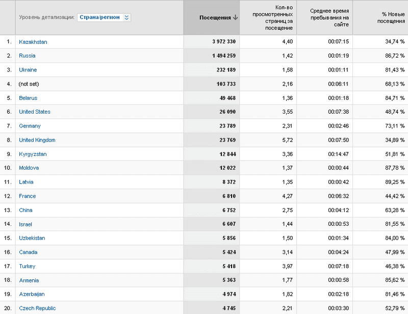Open the United States country link
This screenshot has width=408, height=314.
click(35, 112)
